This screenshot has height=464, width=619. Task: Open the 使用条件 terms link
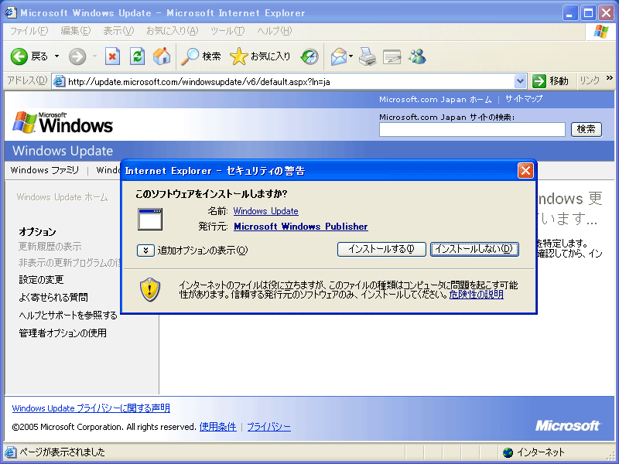(x=218, y=427)
